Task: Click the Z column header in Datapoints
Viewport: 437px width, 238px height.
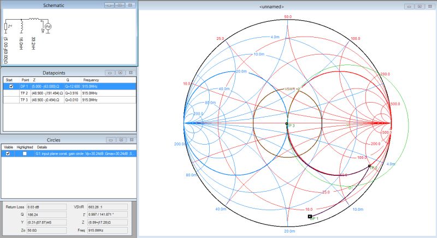Action: coord(34,80)
